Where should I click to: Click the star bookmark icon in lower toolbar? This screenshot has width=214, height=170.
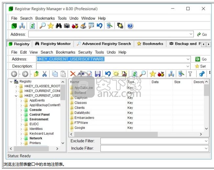(153, 74)
